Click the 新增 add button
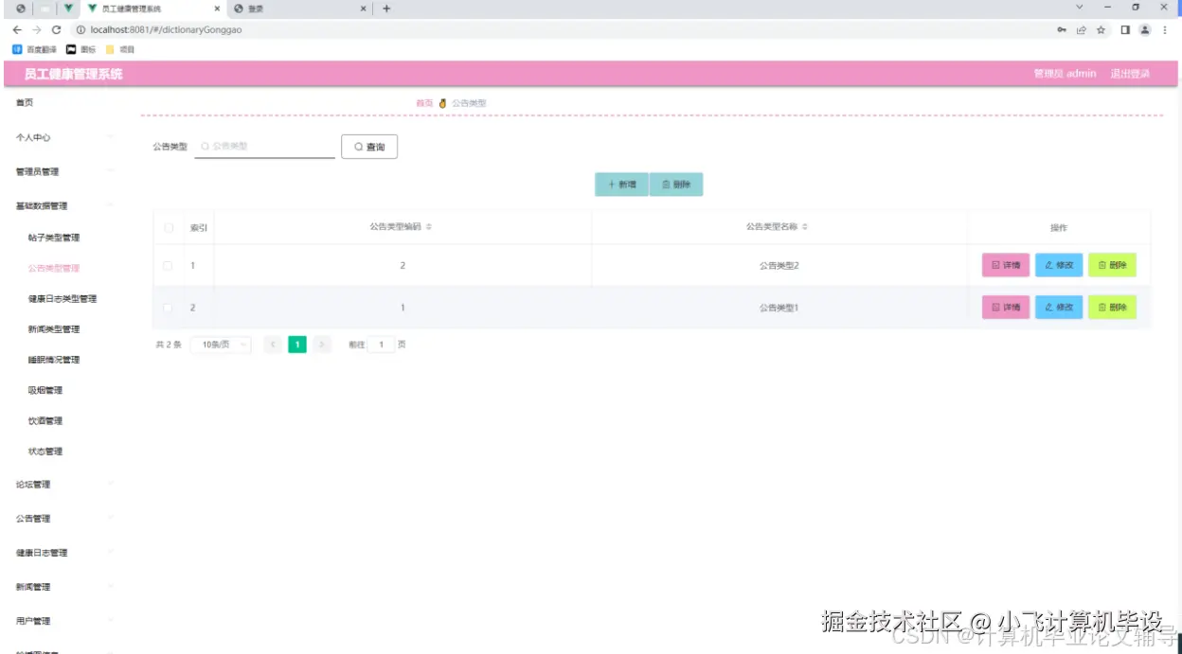 [621, 185]
